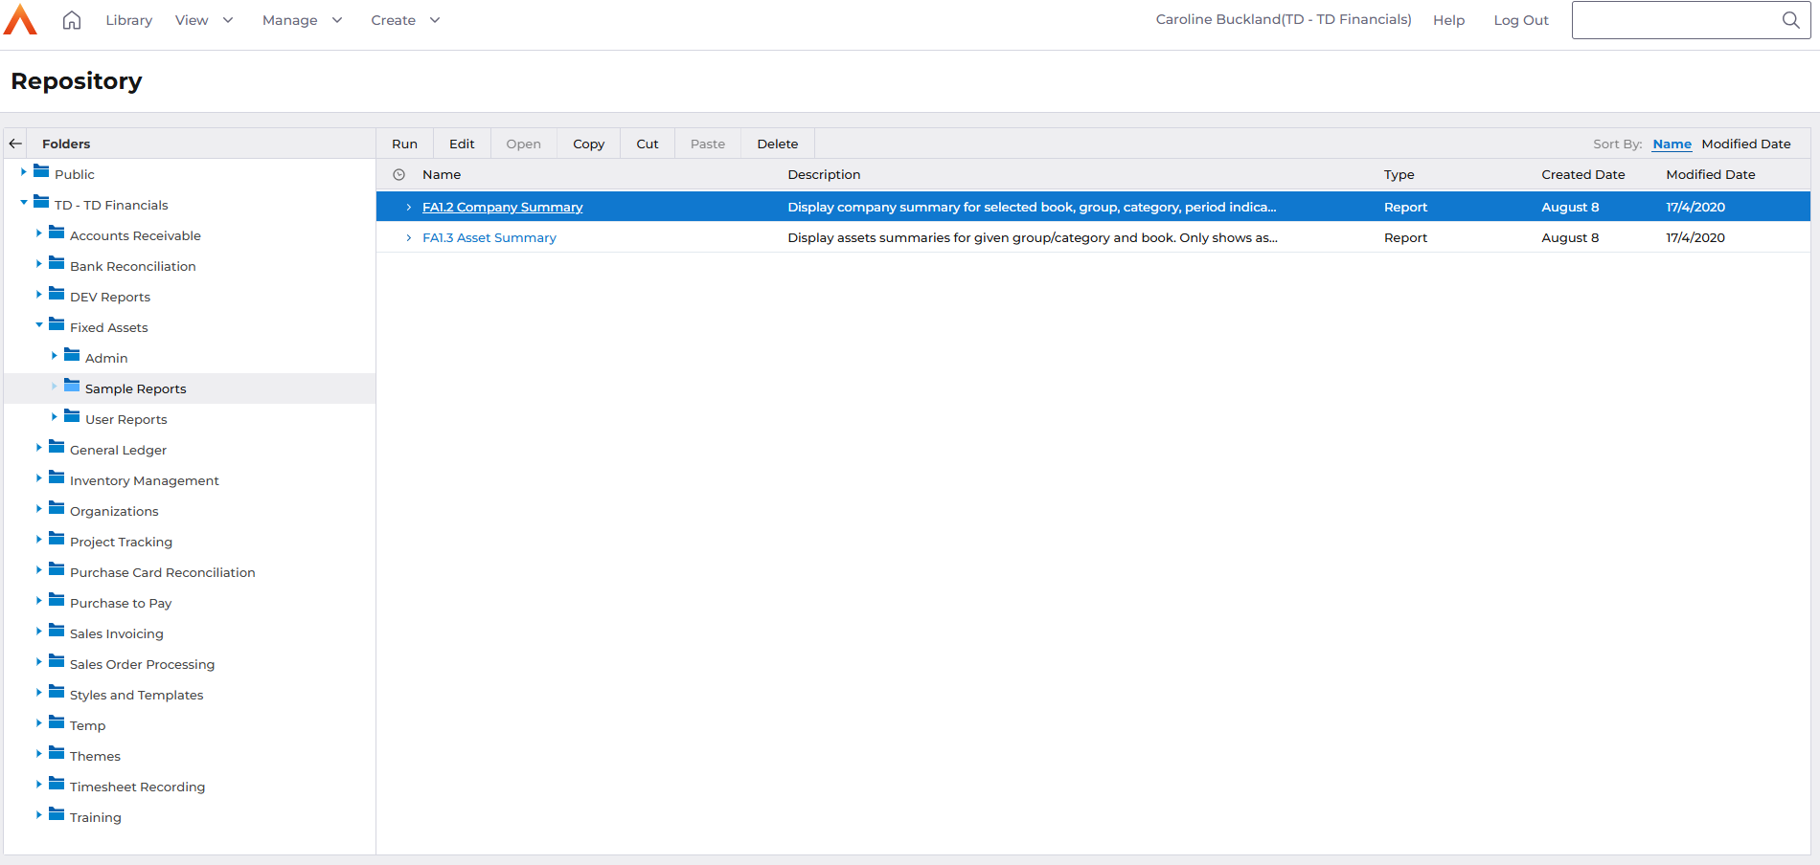Click Log Out
The image size is (1820, 865).
pyautogui.click(x=1521, y=20)
